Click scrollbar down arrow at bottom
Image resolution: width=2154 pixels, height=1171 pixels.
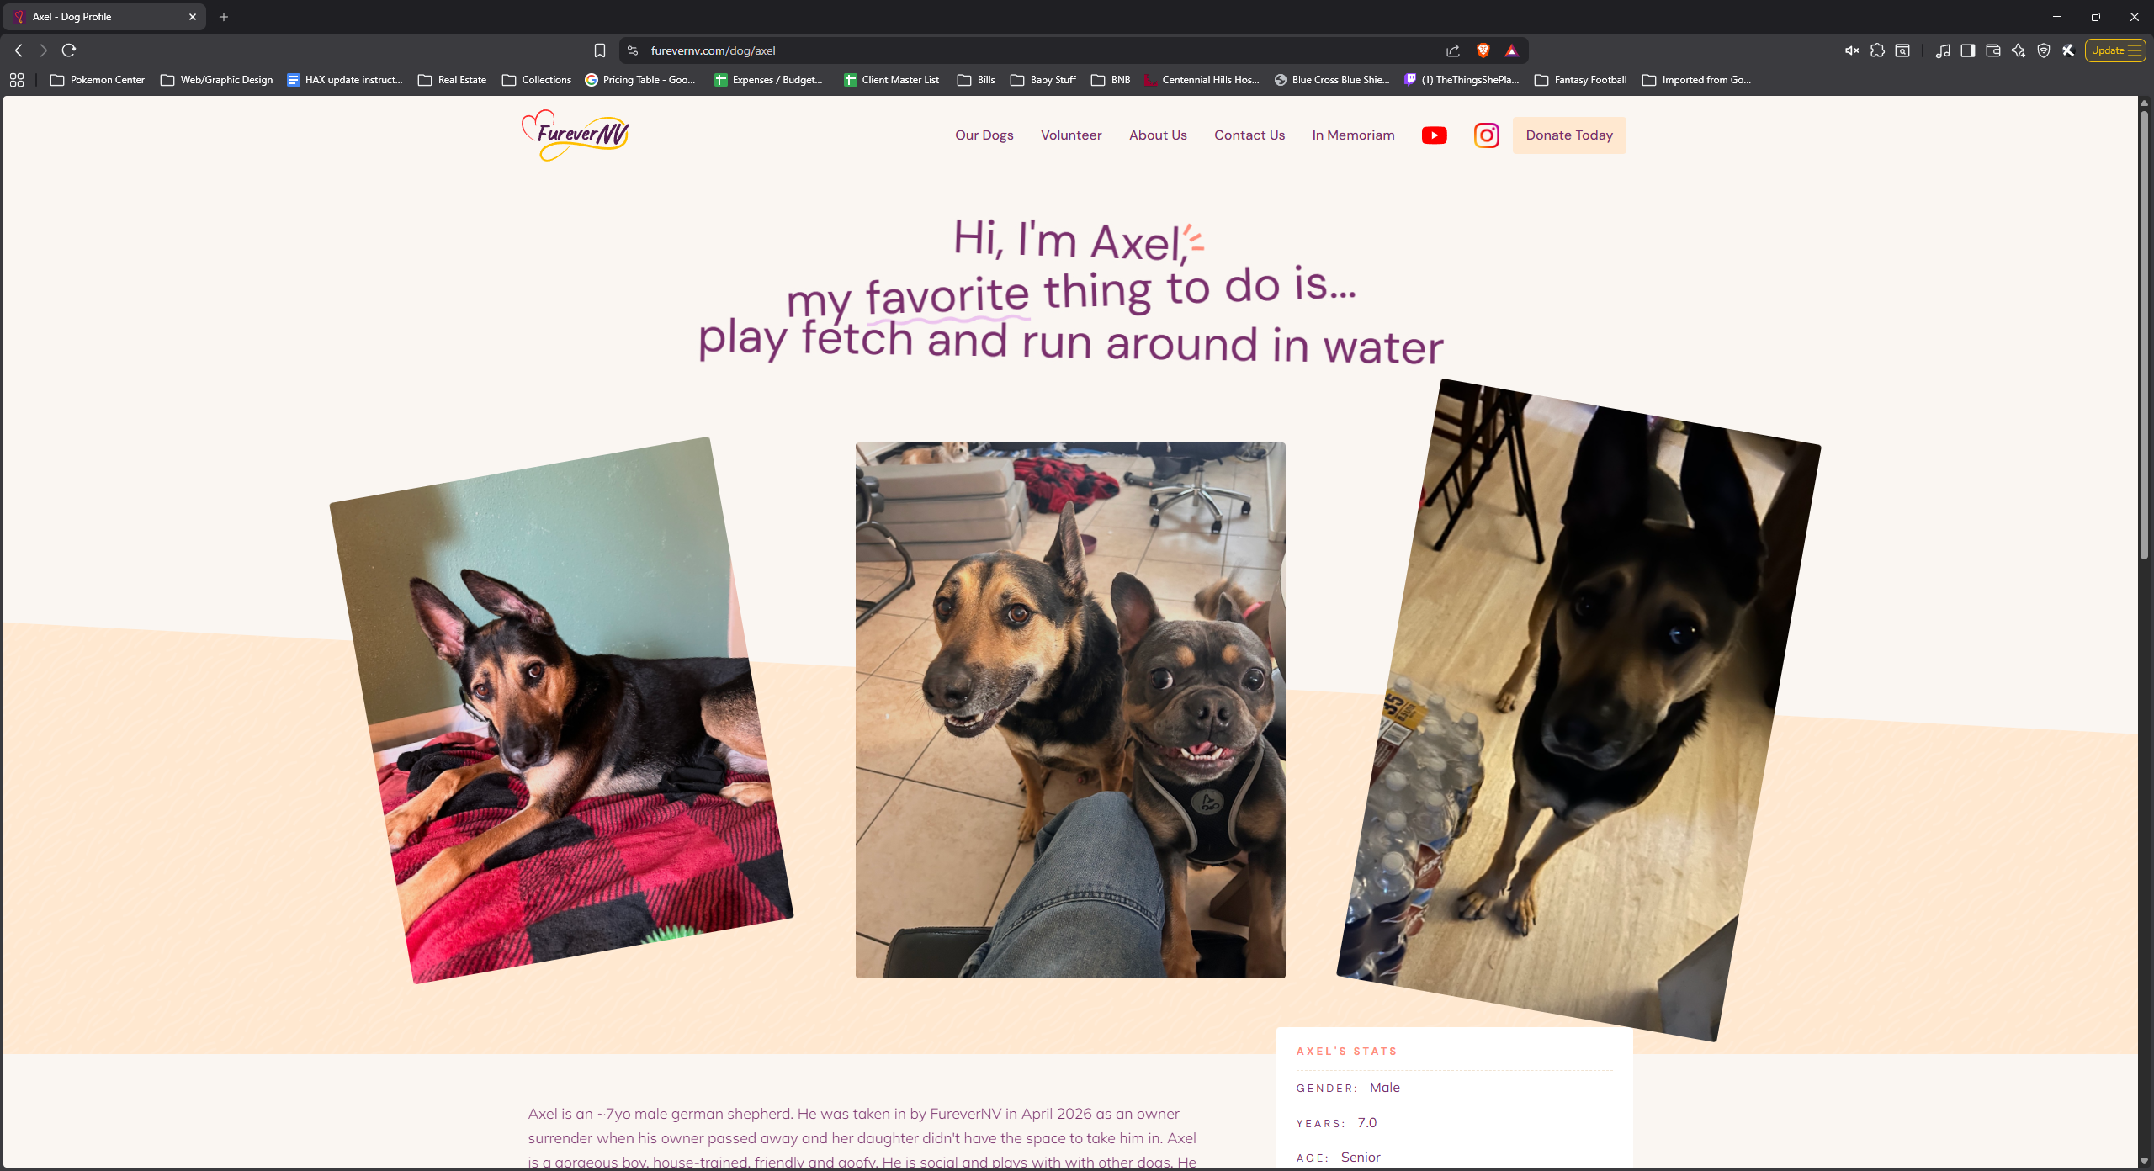[2144, 1161]
